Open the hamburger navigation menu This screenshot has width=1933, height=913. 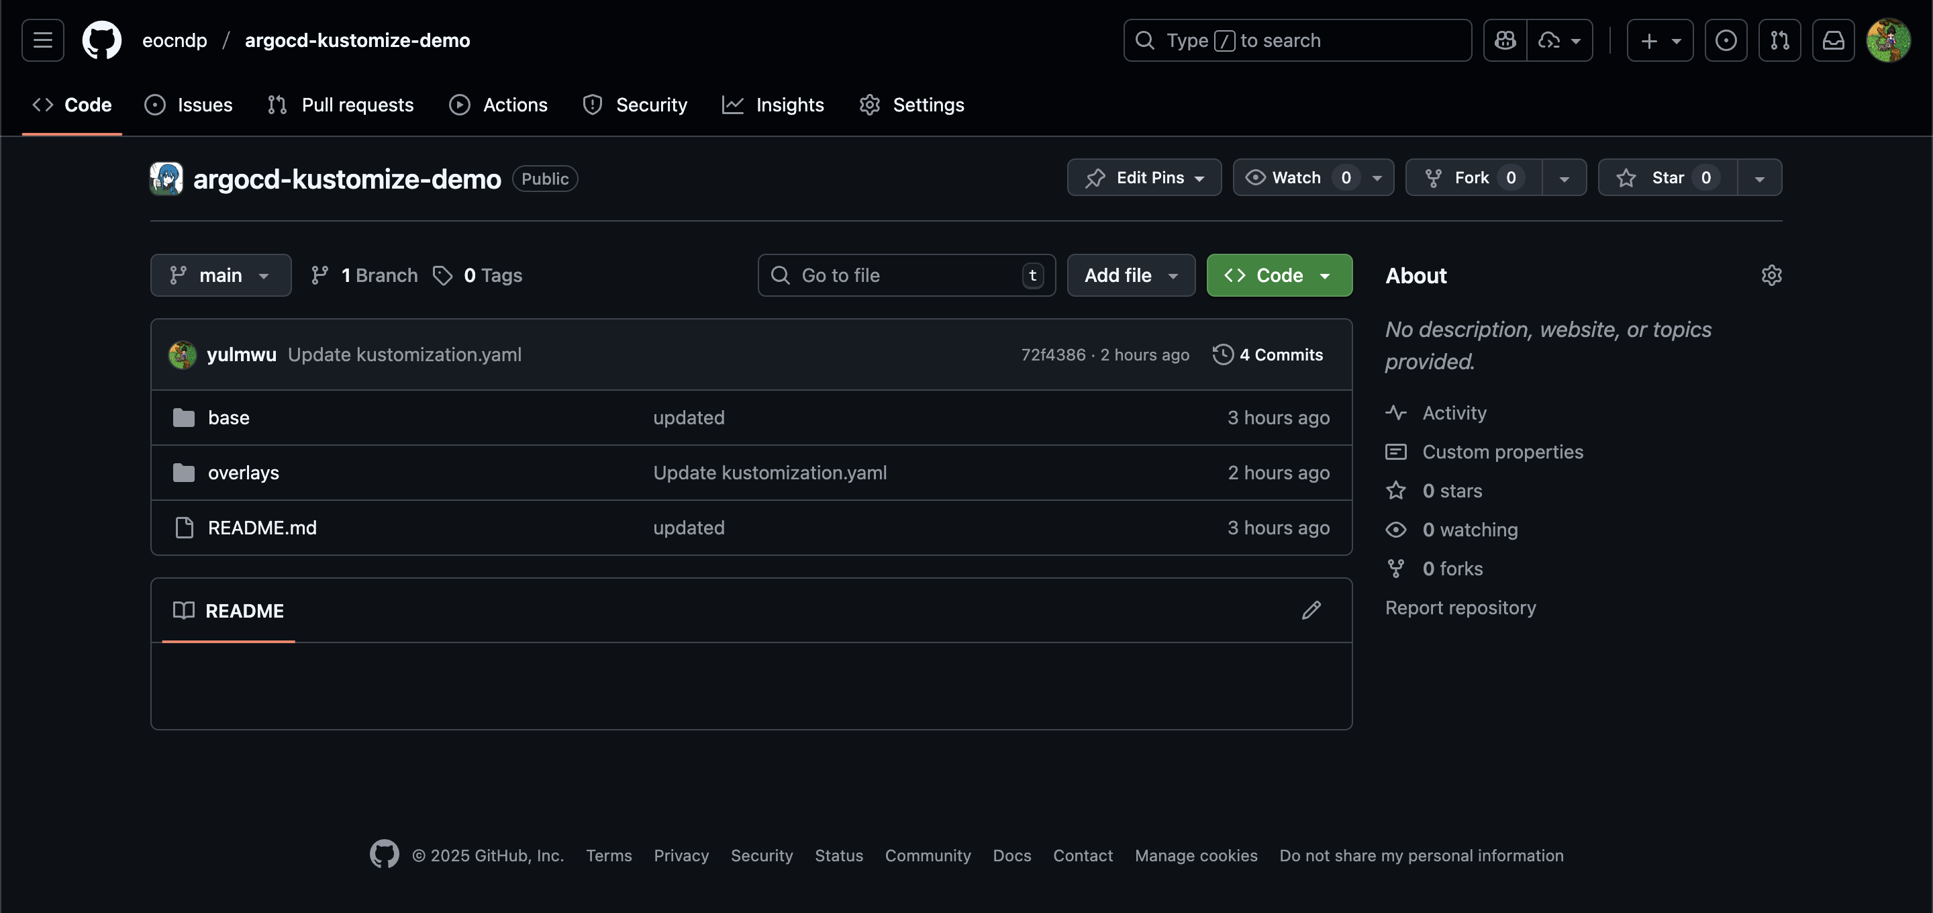pos(43,40)
